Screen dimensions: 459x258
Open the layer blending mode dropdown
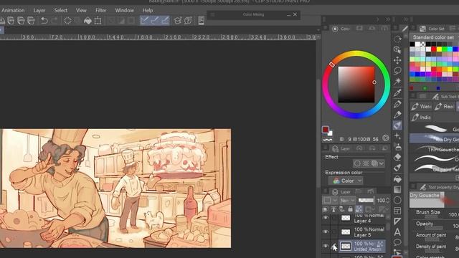pyautogui.click(x=347, y=201)
